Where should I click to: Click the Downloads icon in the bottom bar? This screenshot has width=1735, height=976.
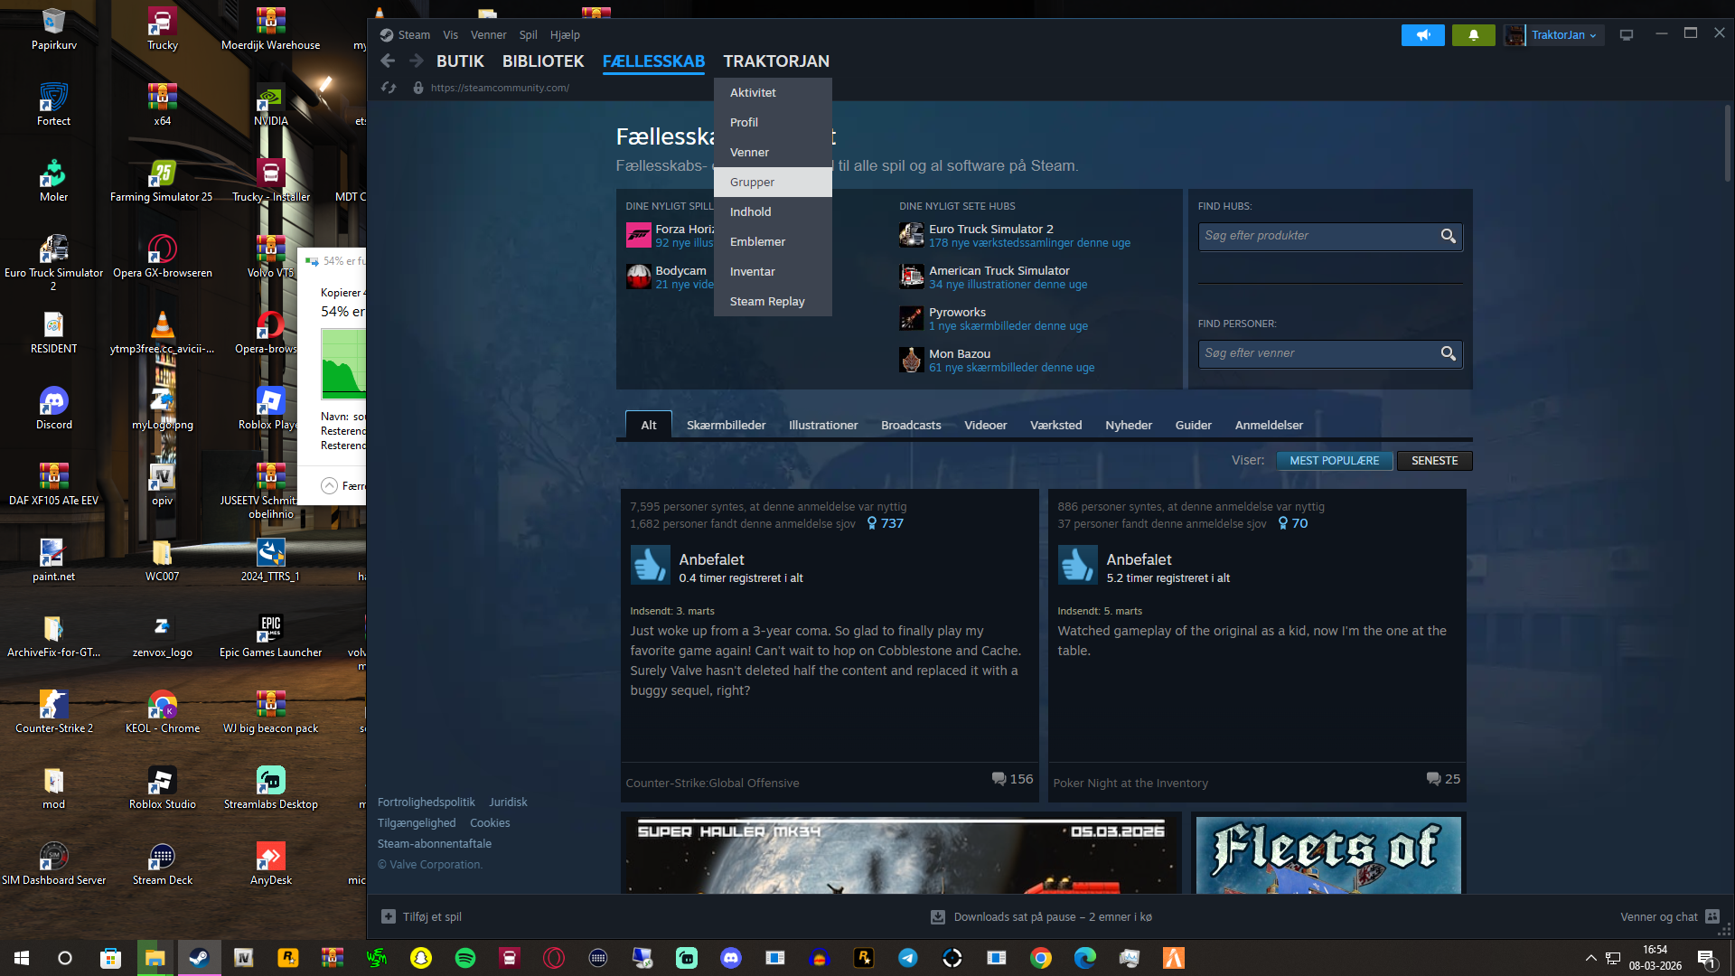pyautogui.click(x=938, y=916)
